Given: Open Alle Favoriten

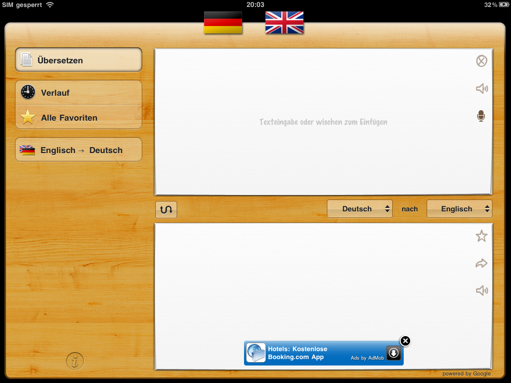Looking at the screenshot, I should tap(78, 118).
